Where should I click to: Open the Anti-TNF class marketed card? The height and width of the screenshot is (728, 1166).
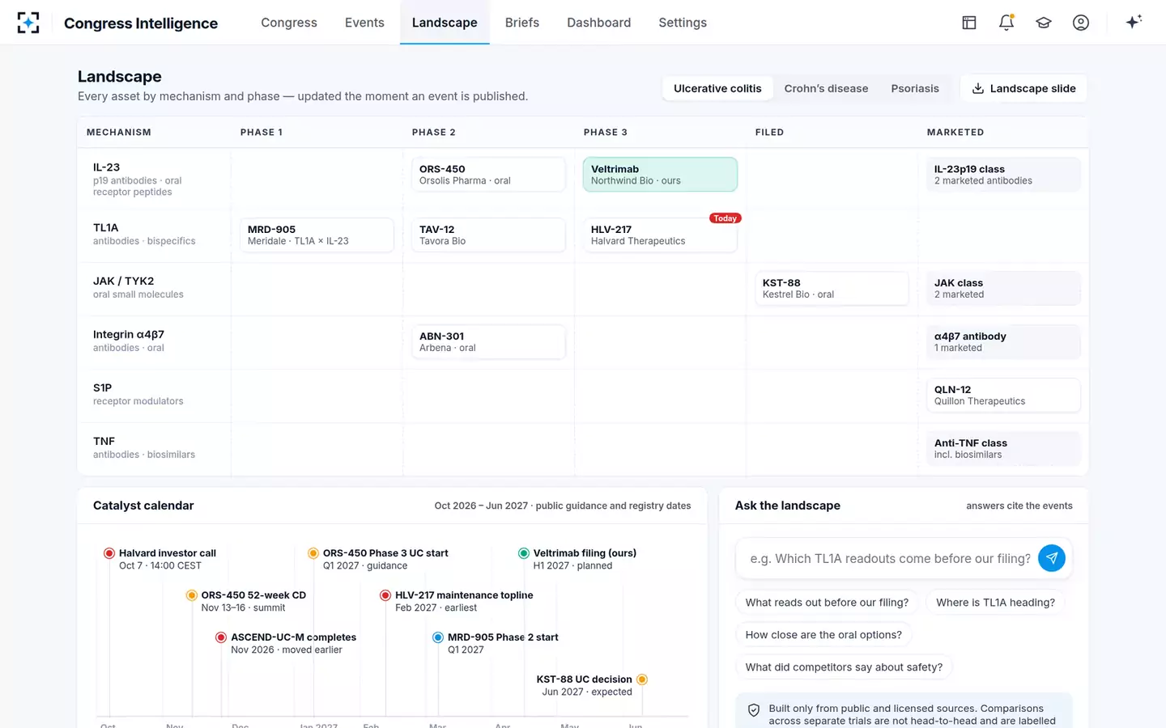[1003, 449]
